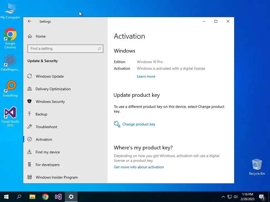Open the For developers page
Image resolution: width=270 pixels, height=202 pixels.
tap(65, 165)
